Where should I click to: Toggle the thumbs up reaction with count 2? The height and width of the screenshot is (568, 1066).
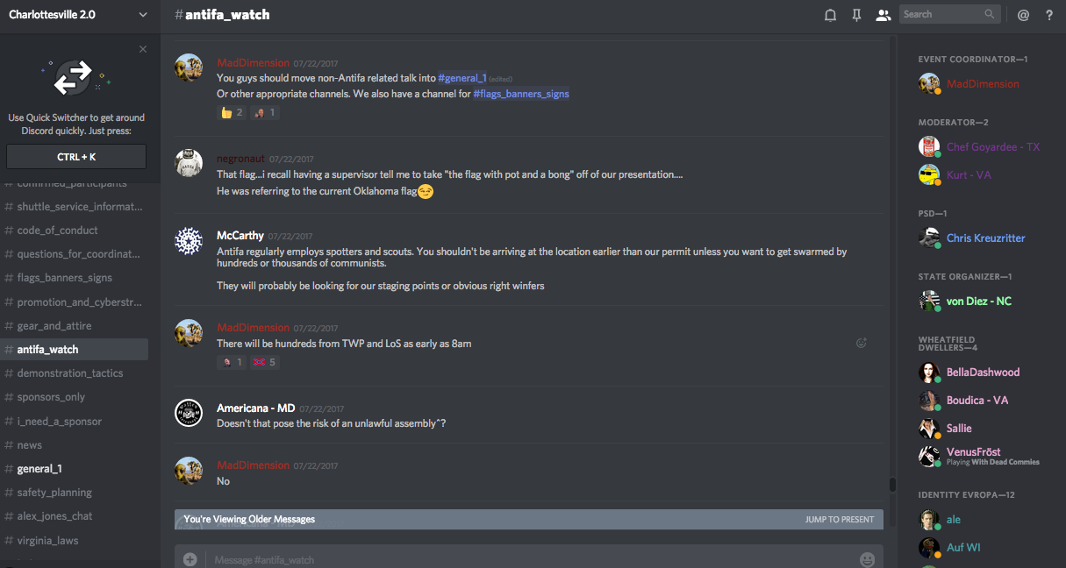(232, 112)
